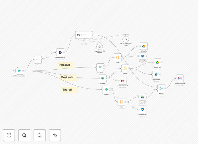Viewport: 198px width, 144px height.
Task: Open the Google Drive Upload file node
Action: coord(144,46)
